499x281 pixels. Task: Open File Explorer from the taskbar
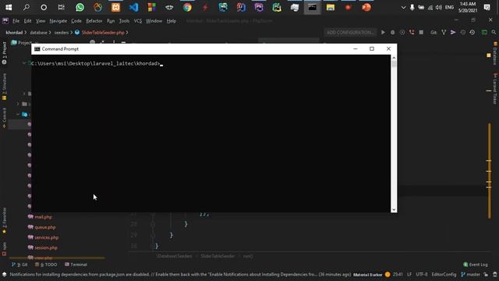pos(331,7)
